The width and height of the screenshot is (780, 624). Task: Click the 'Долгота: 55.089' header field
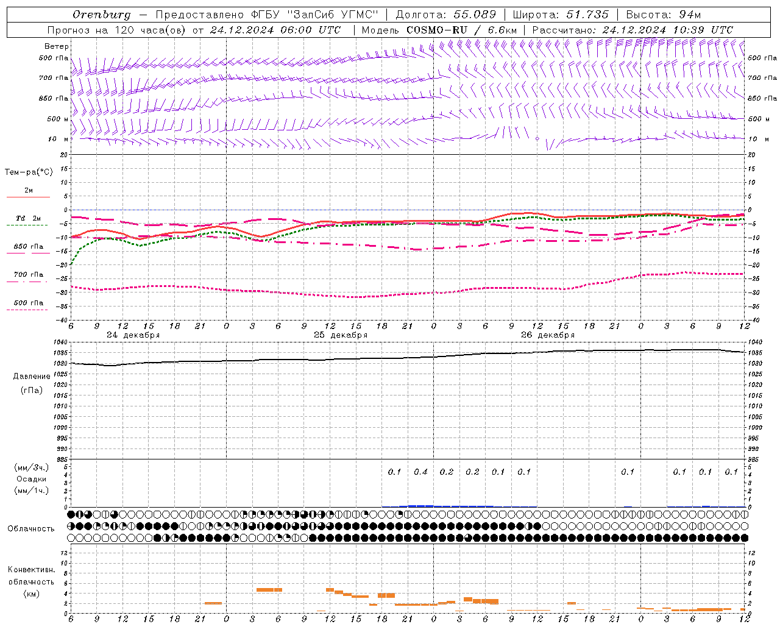(446, 15)
